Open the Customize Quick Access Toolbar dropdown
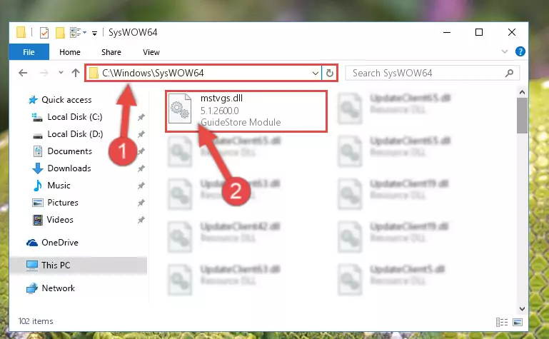 (x=94, y=34)
